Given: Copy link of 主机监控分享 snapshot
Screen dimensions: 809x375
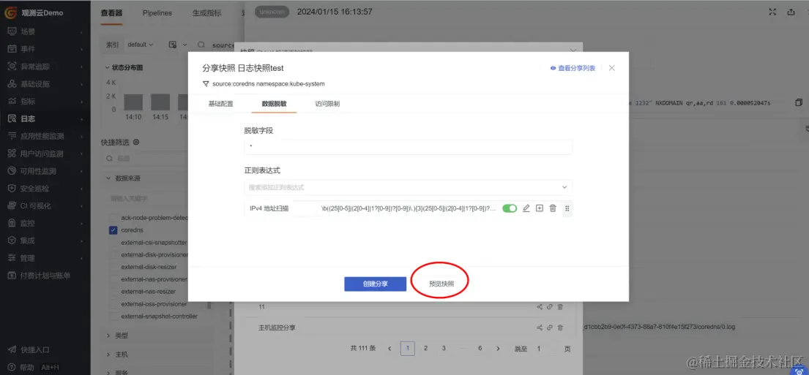Looking at the screenshot, I should point(550,327).
